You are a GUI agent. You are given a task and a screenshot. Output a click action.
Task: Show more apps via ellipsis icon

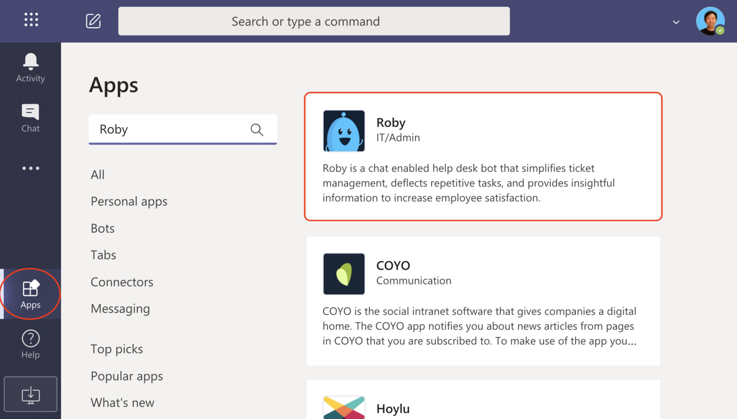click(x=31, y=168)
